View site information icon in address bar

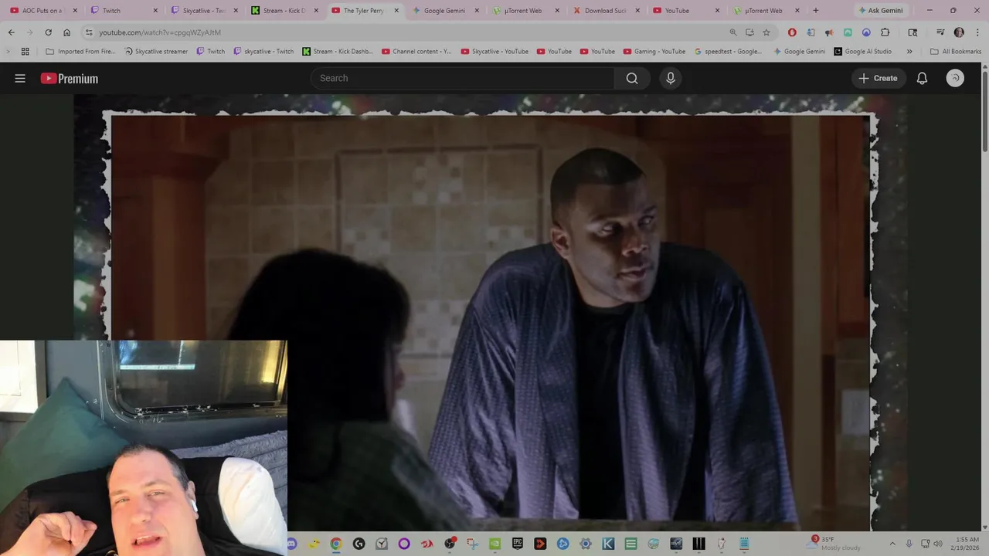(89, 32)
